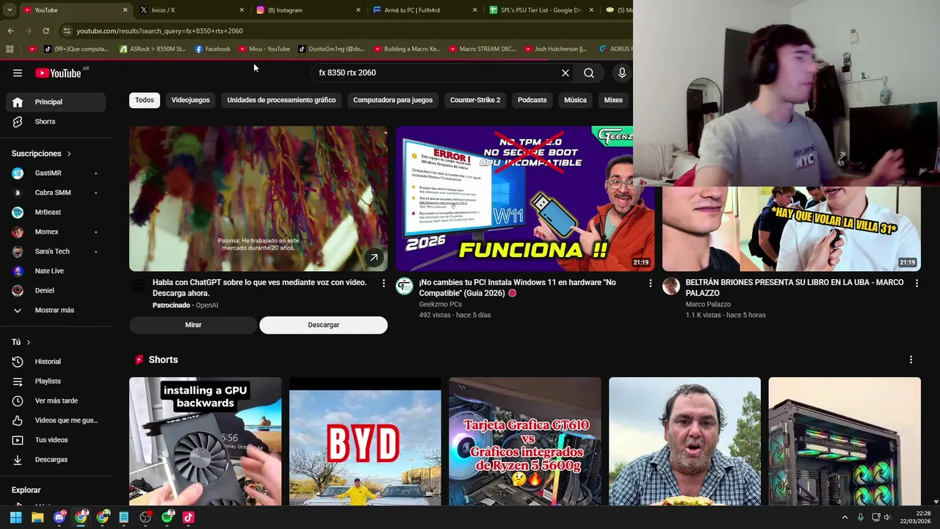The height and width of the screenshot is (529, 940).
Task: Open the Sara's Tech subscription
Action: 56,251
